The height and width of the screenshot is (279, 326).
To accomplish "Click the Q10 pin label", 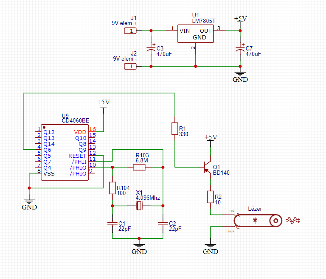I will click(x=81, y=138).
